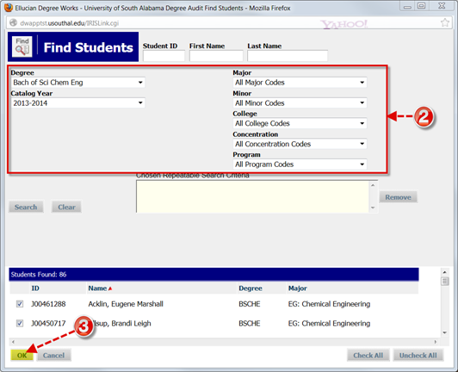This screenshot has width=458, height=372.
Task: Open the Degree dropdown
Action: (x=78, y=83)
